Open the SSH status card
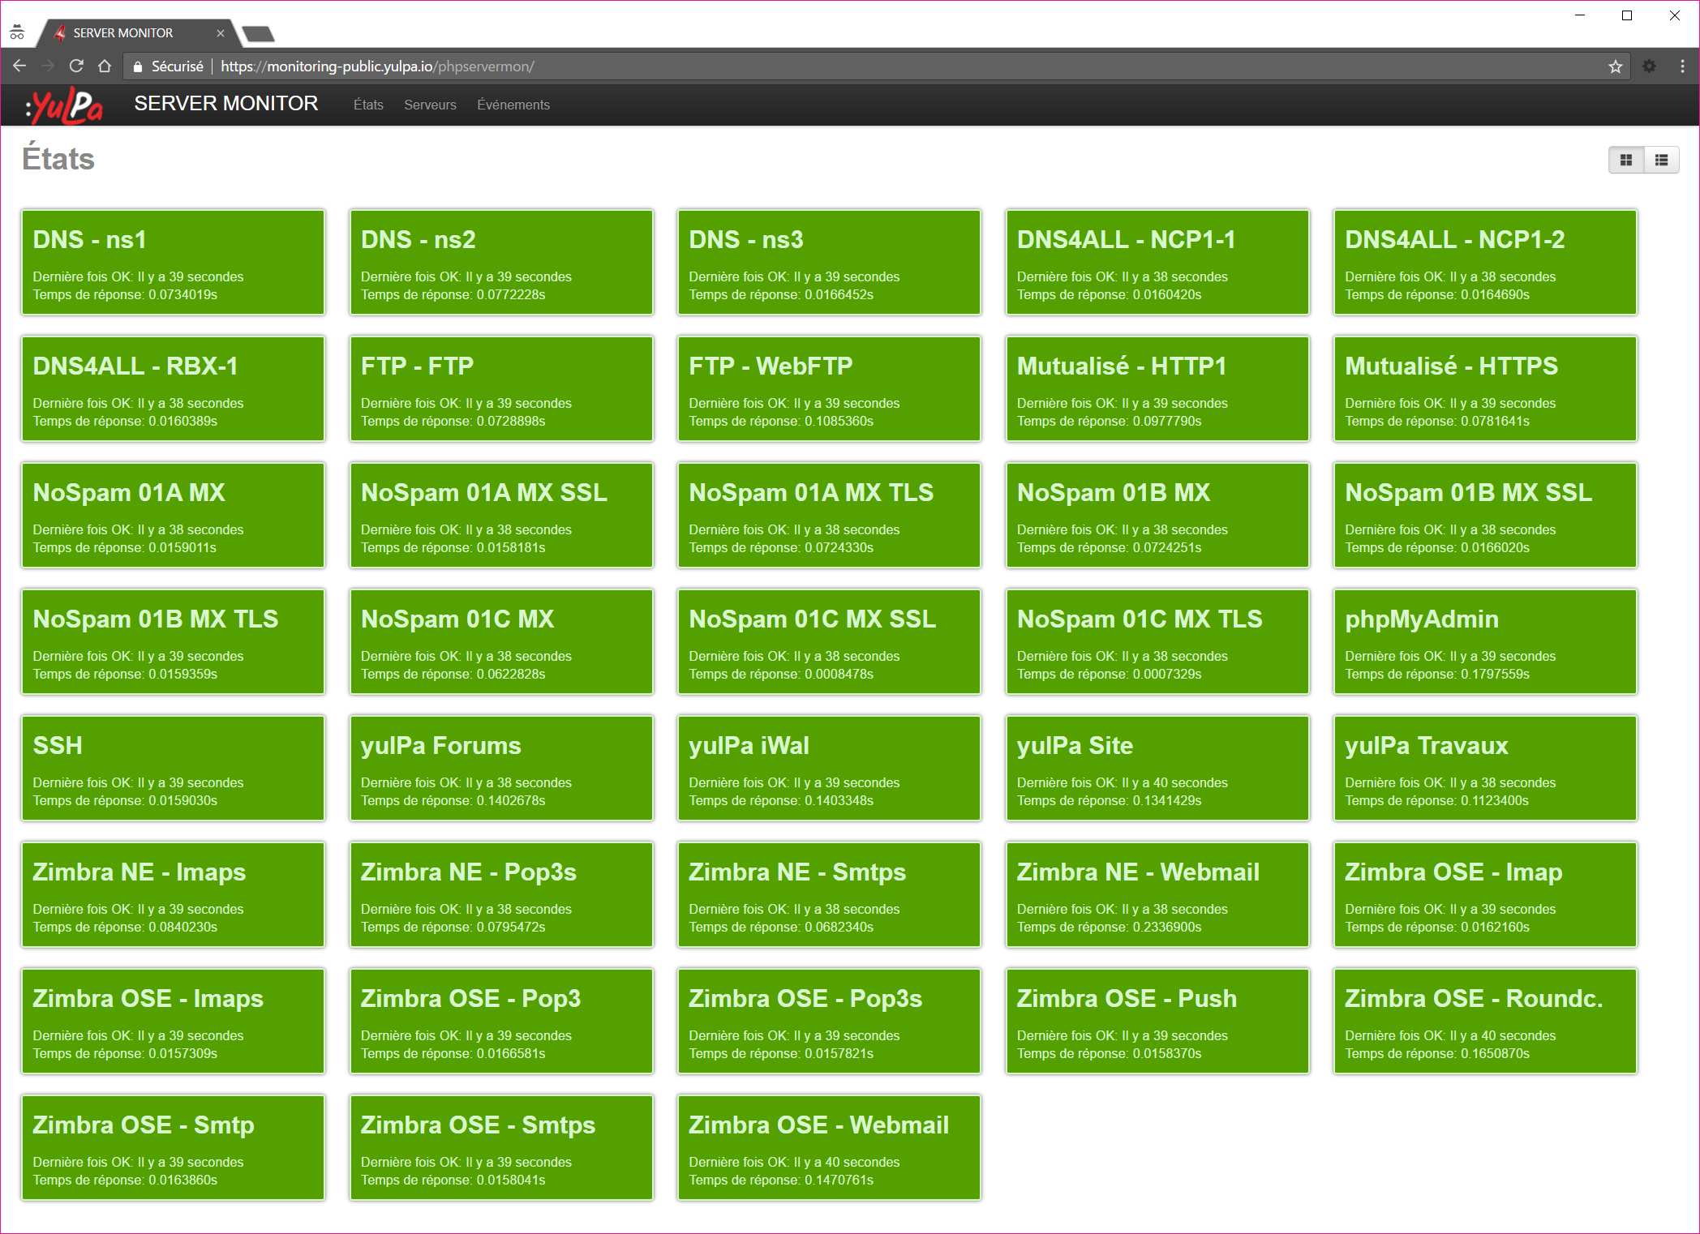The image size is (1700, 1234). (174, 768)
